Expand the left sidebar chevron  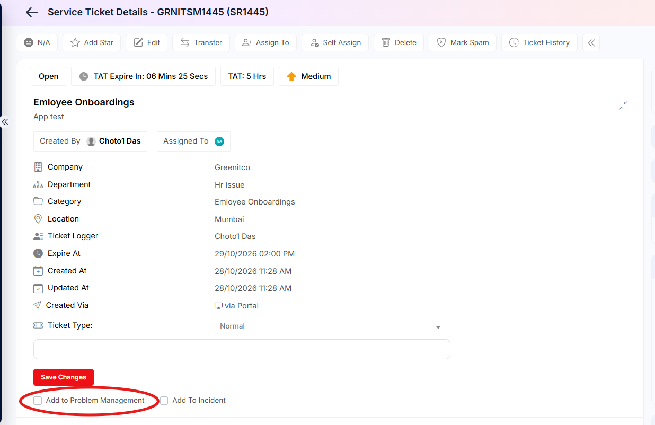5,122
